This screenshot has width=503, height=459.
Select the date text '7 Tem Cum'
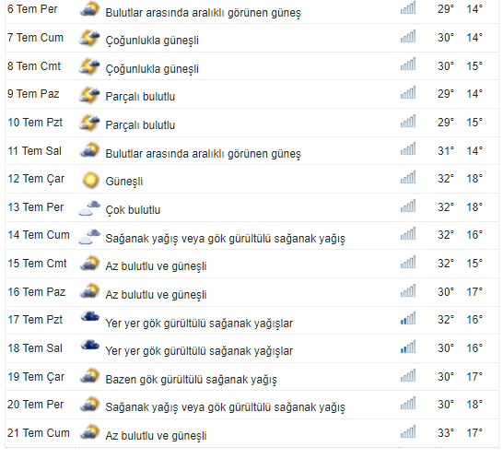pyautogui.click(x=35, y=38)
